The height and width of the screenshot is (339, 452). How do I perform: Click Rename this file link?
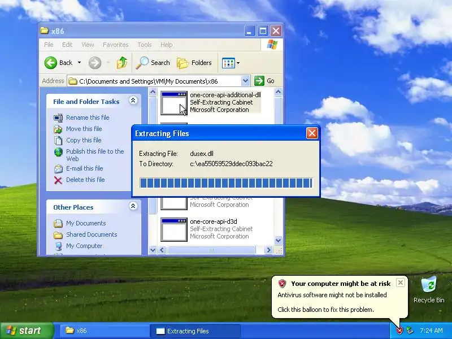point(88,118)
